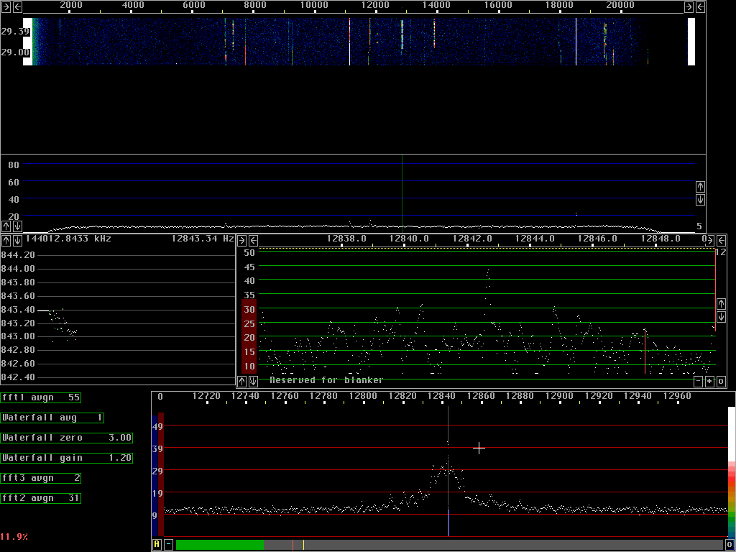
Task: Click the green bar at baseband graph bottom
Action: coord(220,545)
